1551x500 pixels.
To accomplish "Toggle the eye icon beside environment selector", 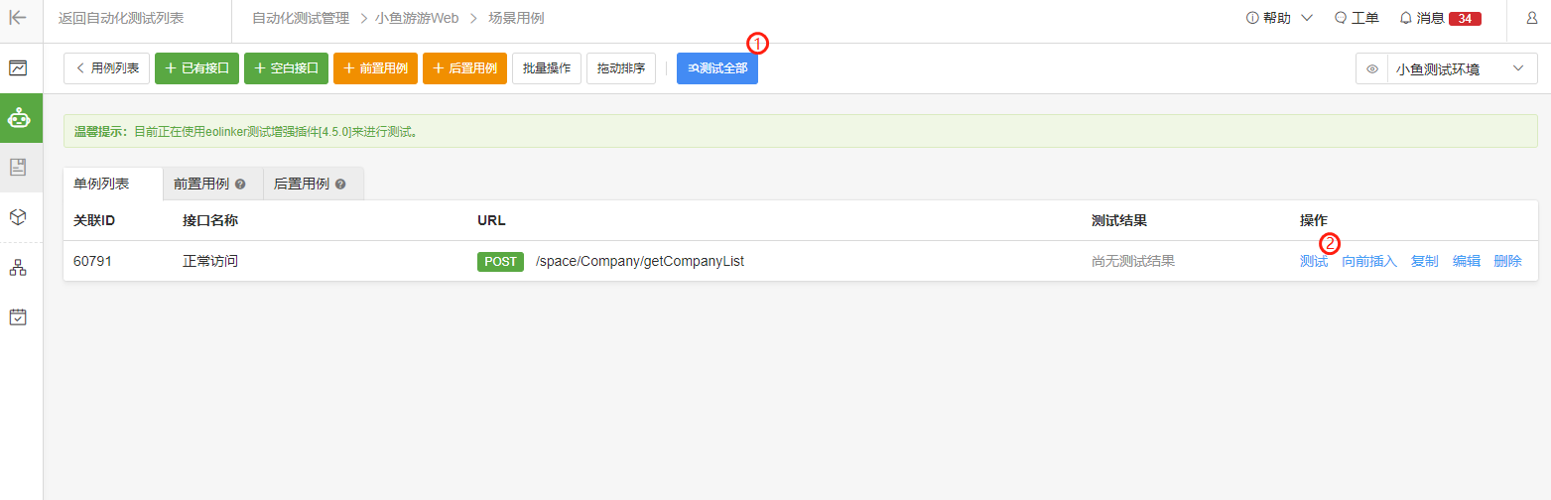I will (x=1372, y=69).
